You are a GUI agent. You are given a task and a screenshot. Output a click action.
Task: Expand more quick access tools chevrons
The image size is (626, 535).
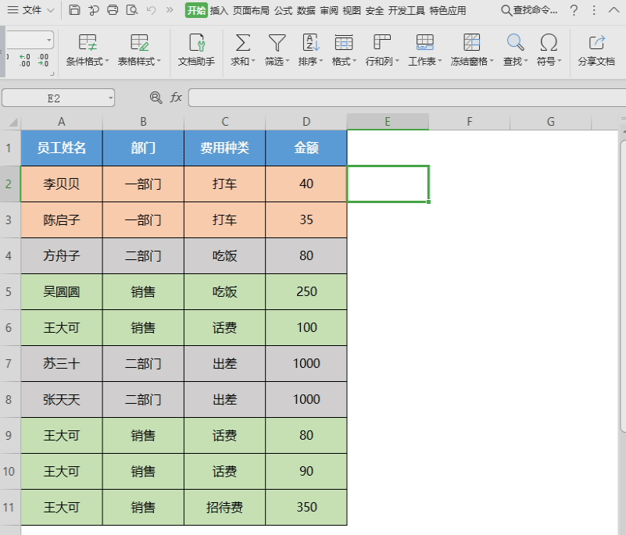[x=170, y=10]
